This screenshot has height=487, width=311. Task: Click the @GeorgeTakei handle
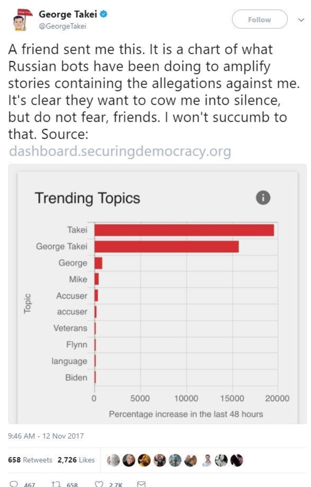tap(63, 26)
